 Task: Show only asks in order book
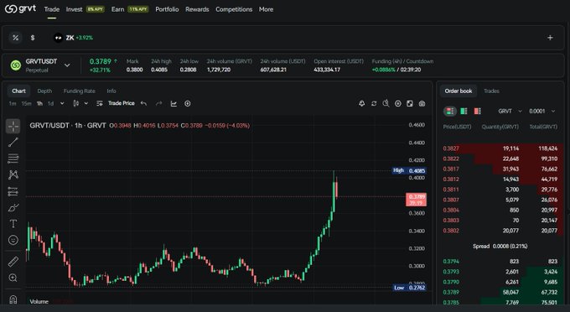(477, 112)
